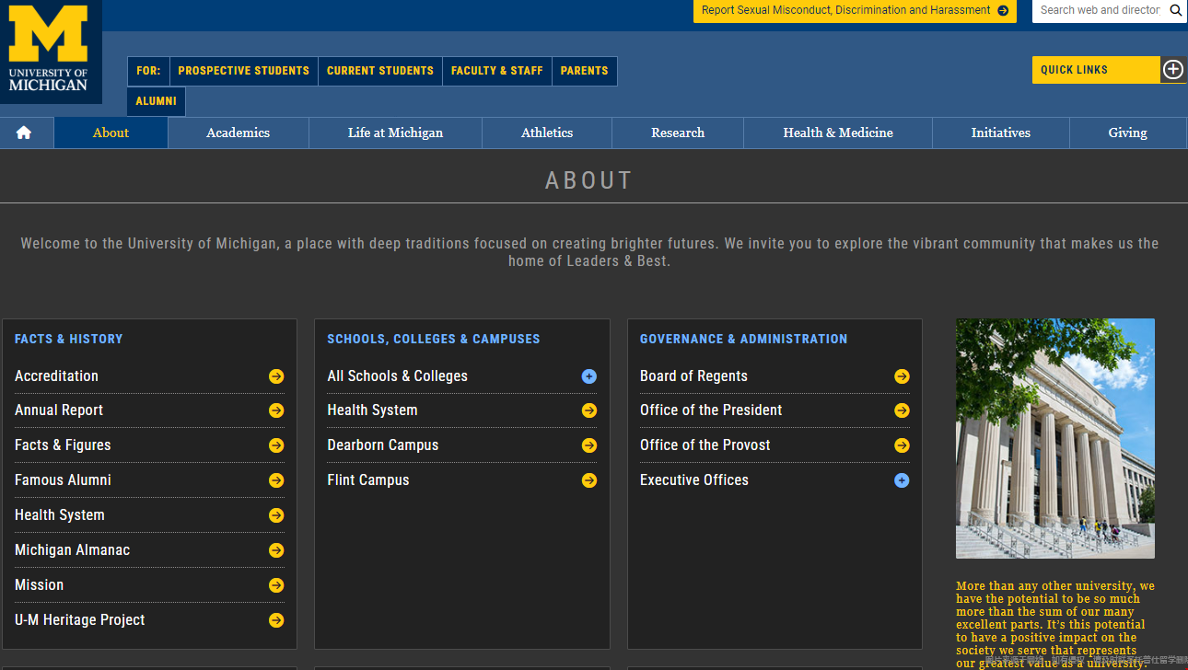Image resolution: width=1188 pixels, height=670 pixels.
Task: Click the University of Michigan logo
Action: pyautogui.click(x=50, y=51)
